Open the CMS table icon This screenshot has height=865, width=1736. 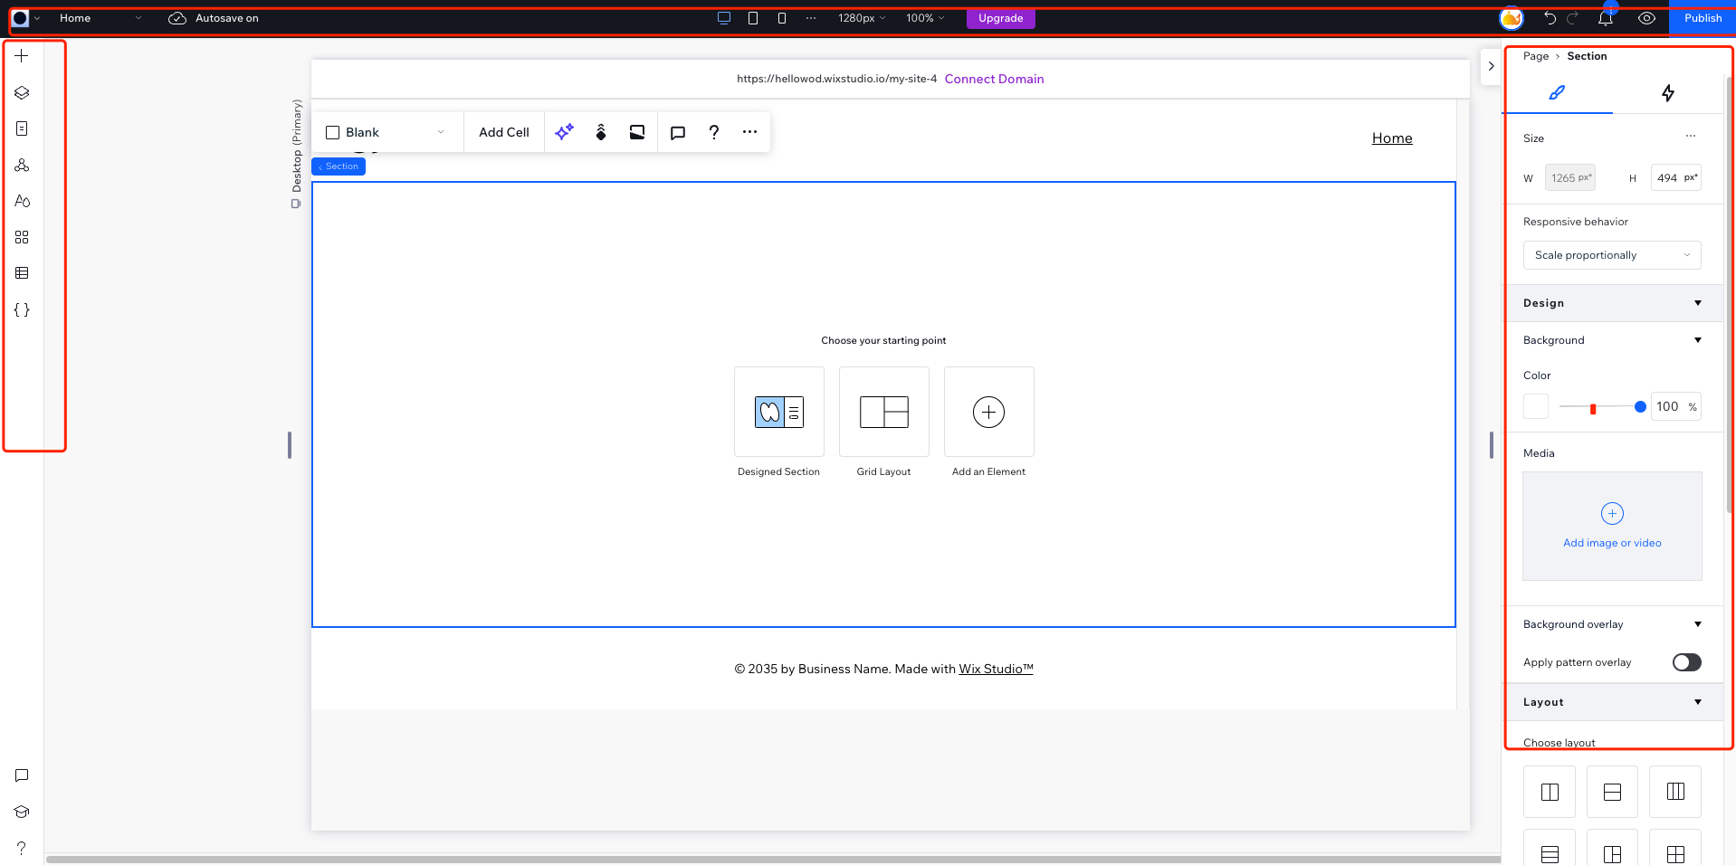(22, 273)
